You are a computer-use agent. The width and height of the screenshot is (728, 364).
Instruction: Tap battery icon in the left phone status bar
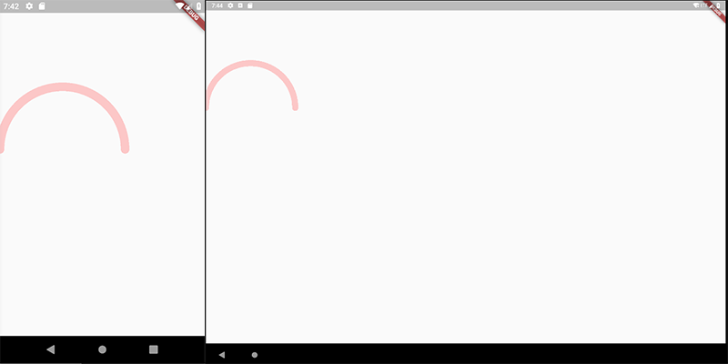[199, 6]
